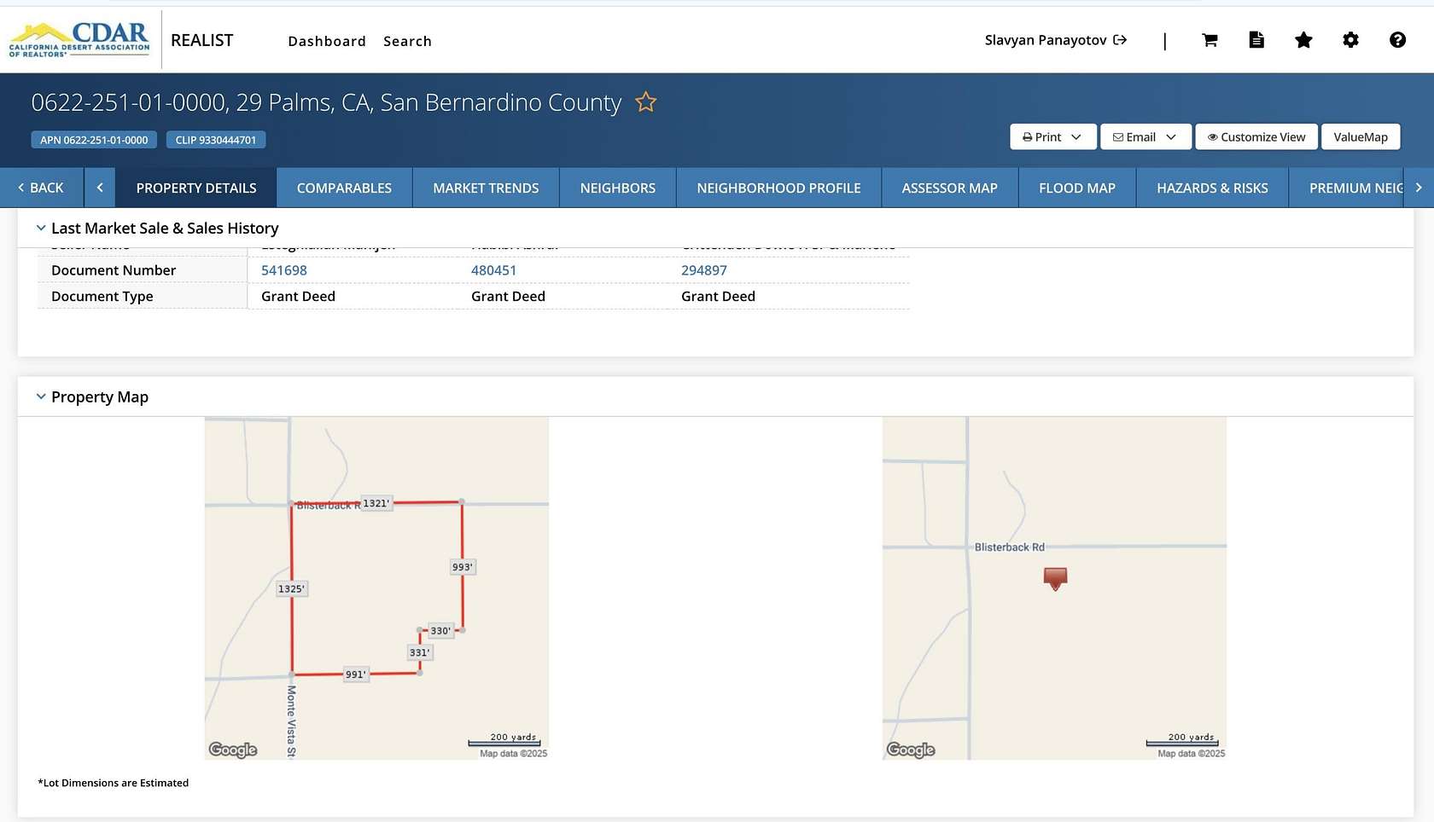Screen dimensions: 1434x822
Task: Select Dashboard in the top menu
Action: (x=327, y=41)
